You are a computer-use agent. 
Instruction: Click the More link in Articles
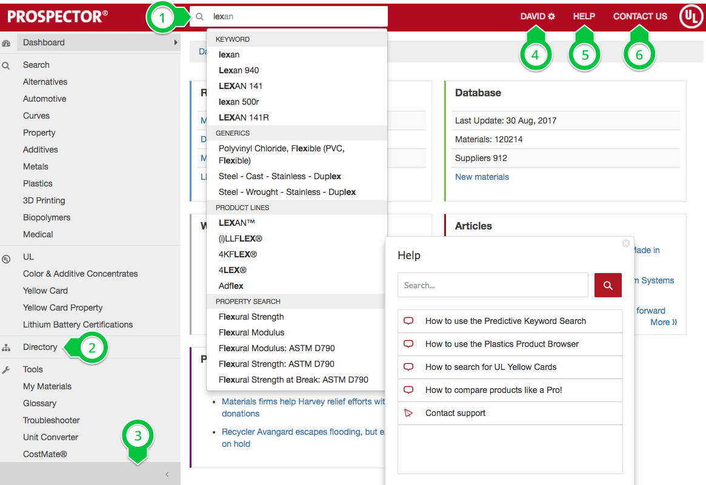tap(664, 322)
